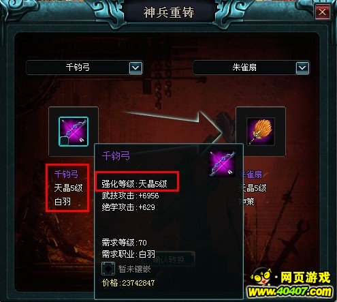Click the 朱雀扇 combo box field
Image resolution: width=337 pixels, height=302 pixels.
click(x=251, y=67)
